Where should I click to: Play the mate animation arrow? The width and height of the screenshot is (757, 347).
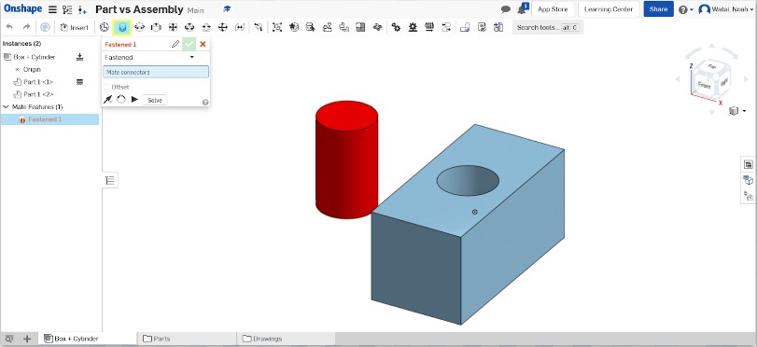coord(134,100)
